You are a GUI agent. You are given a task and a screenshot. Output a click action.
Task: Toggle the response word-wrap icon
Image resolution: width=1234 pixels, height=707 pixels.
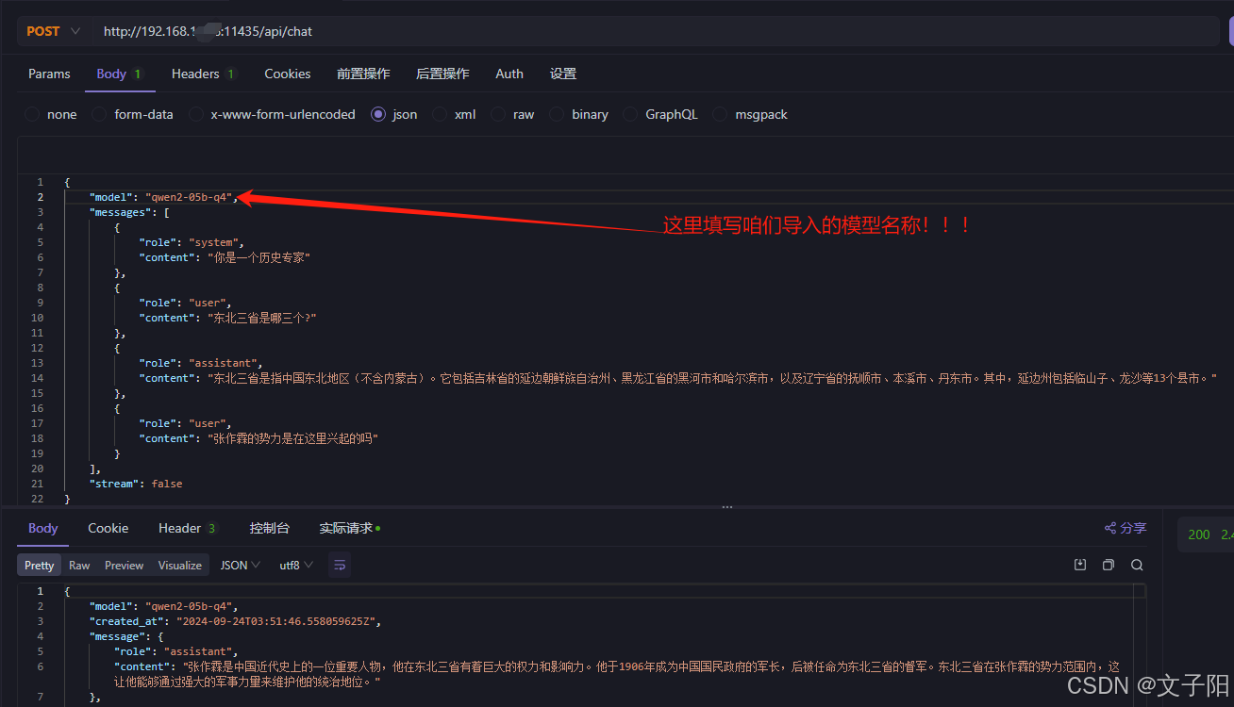340,565
